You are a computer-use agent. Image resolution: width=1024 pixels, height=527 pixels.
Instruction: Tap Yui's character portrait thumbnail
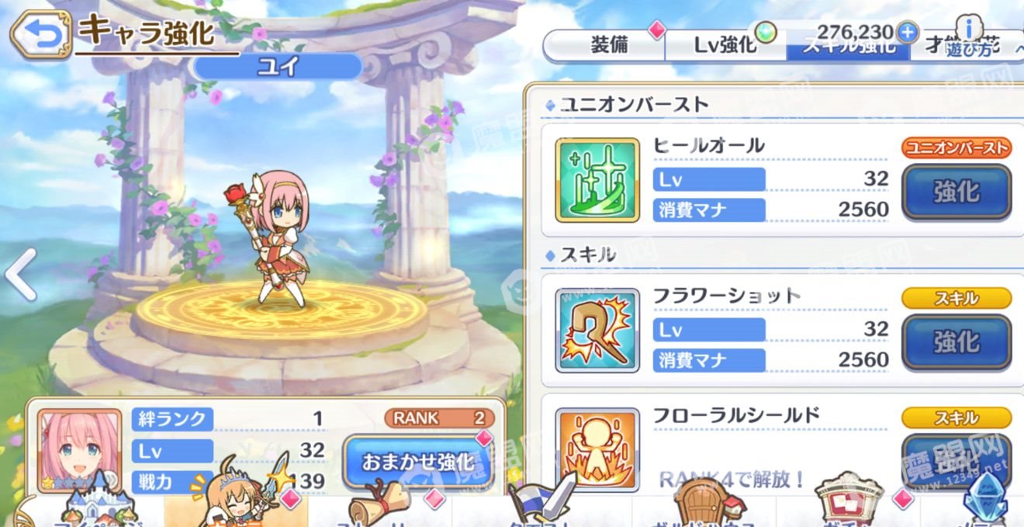(79, 452)
